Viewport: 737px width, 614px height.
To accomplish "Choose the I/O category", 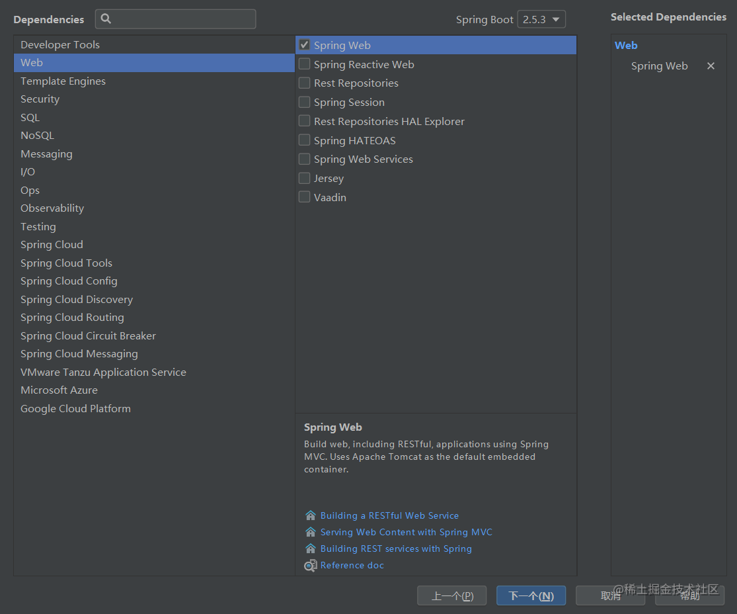I will (154, 172).
